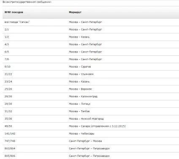The height and width of the screenshot is (159, 179).
Task: Select the 'Москва – Чебоксары' route
Action: [x=81, y=134]
